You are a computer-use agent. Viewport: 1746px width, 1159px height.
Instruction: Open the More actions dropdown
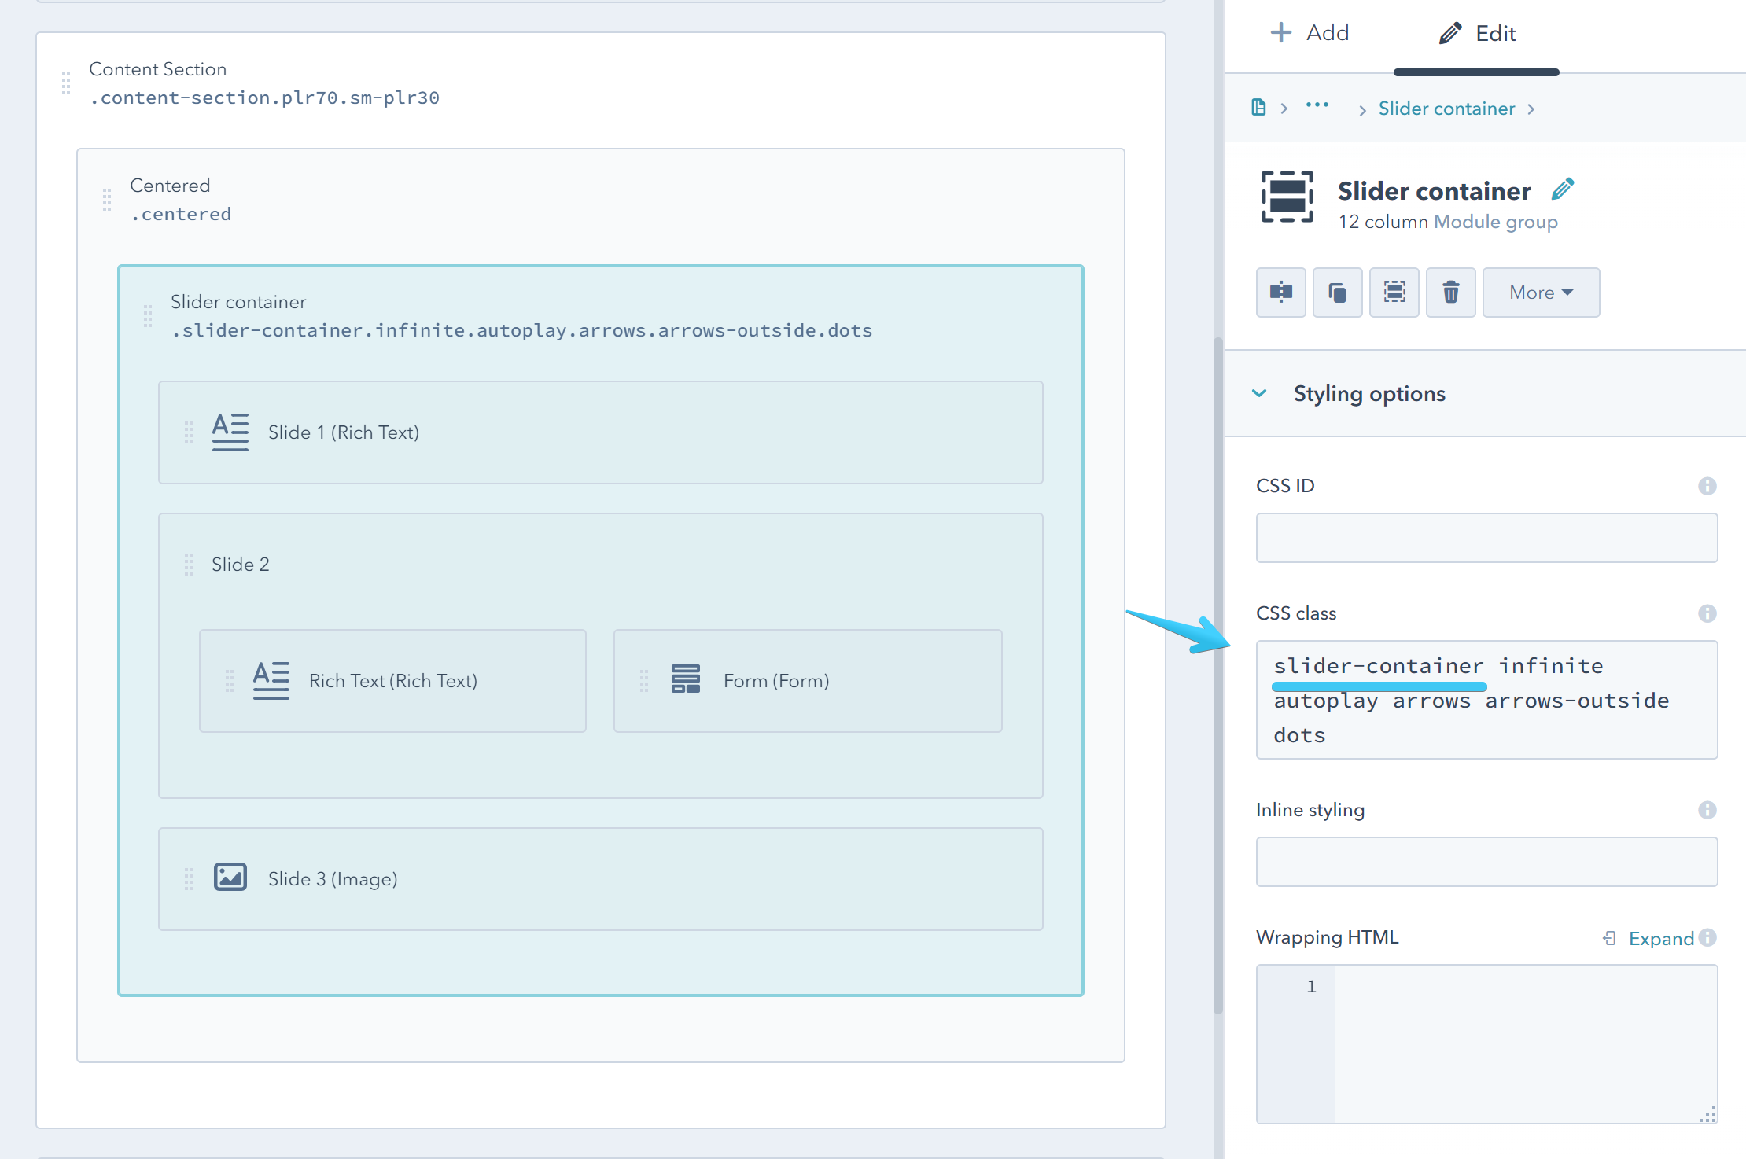pyautogui.click(x=1540, y=292)
